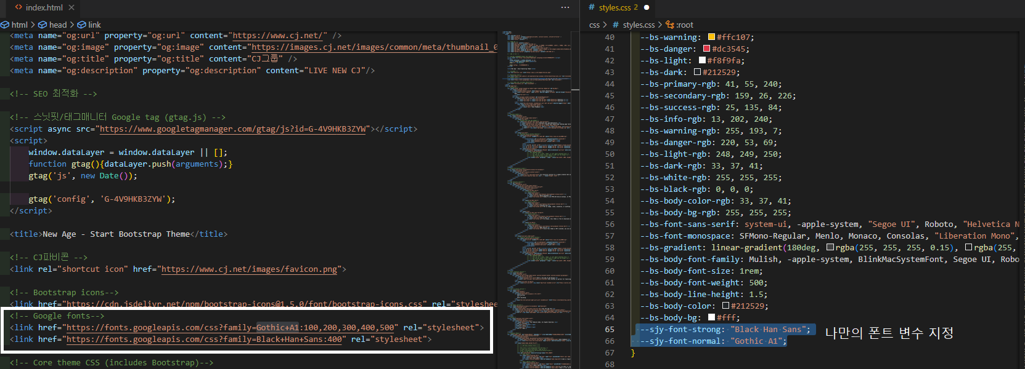Viewport: 1025px width, 369px height.
Task: Click the yellow --bs-warning color swatch
Action: point(711,37)
